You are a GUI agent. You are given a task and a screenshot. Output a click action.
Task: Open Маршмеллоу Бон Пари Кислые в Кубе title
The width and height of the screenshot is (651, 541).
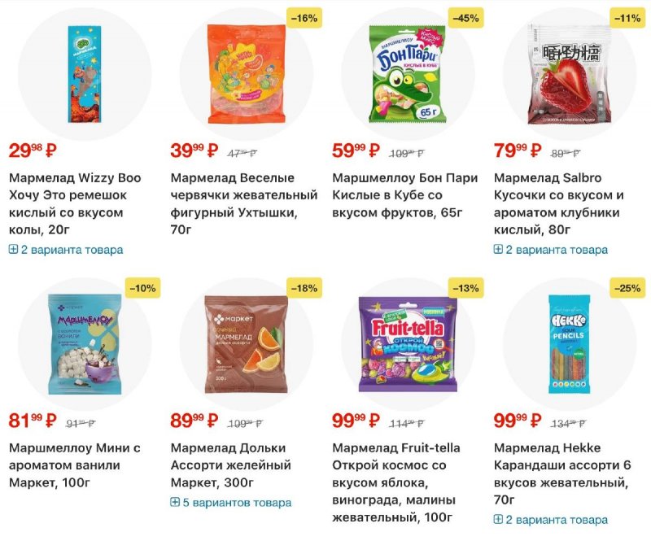click(405, 195)
